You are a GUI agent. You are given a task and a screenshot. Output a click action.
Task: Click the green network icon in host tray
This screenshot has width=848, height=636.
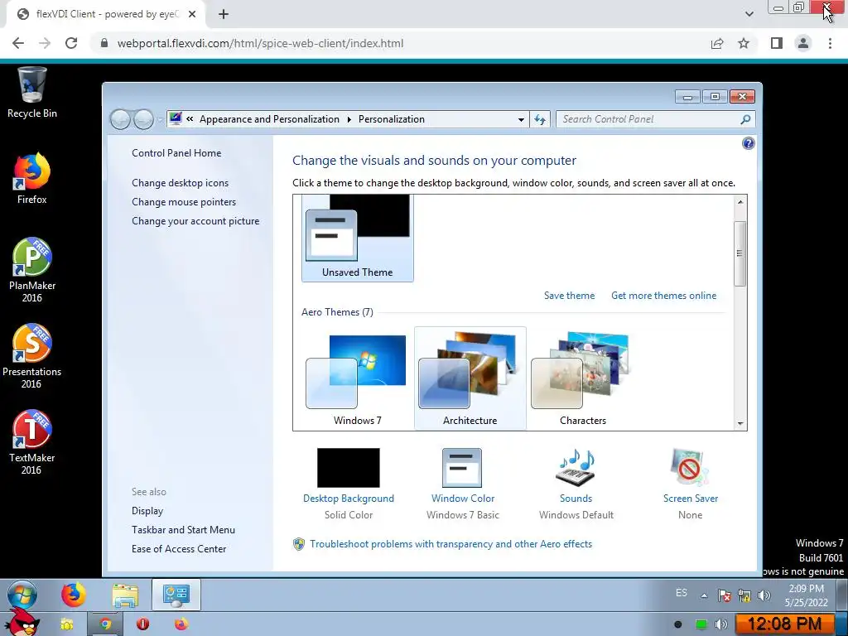click(x=701, y=624)
